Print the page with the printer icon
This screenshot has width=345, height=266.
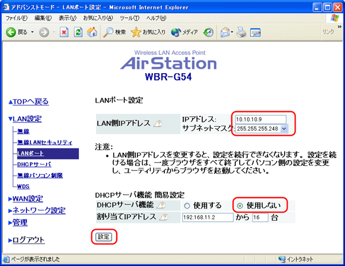tap(241, 32)
